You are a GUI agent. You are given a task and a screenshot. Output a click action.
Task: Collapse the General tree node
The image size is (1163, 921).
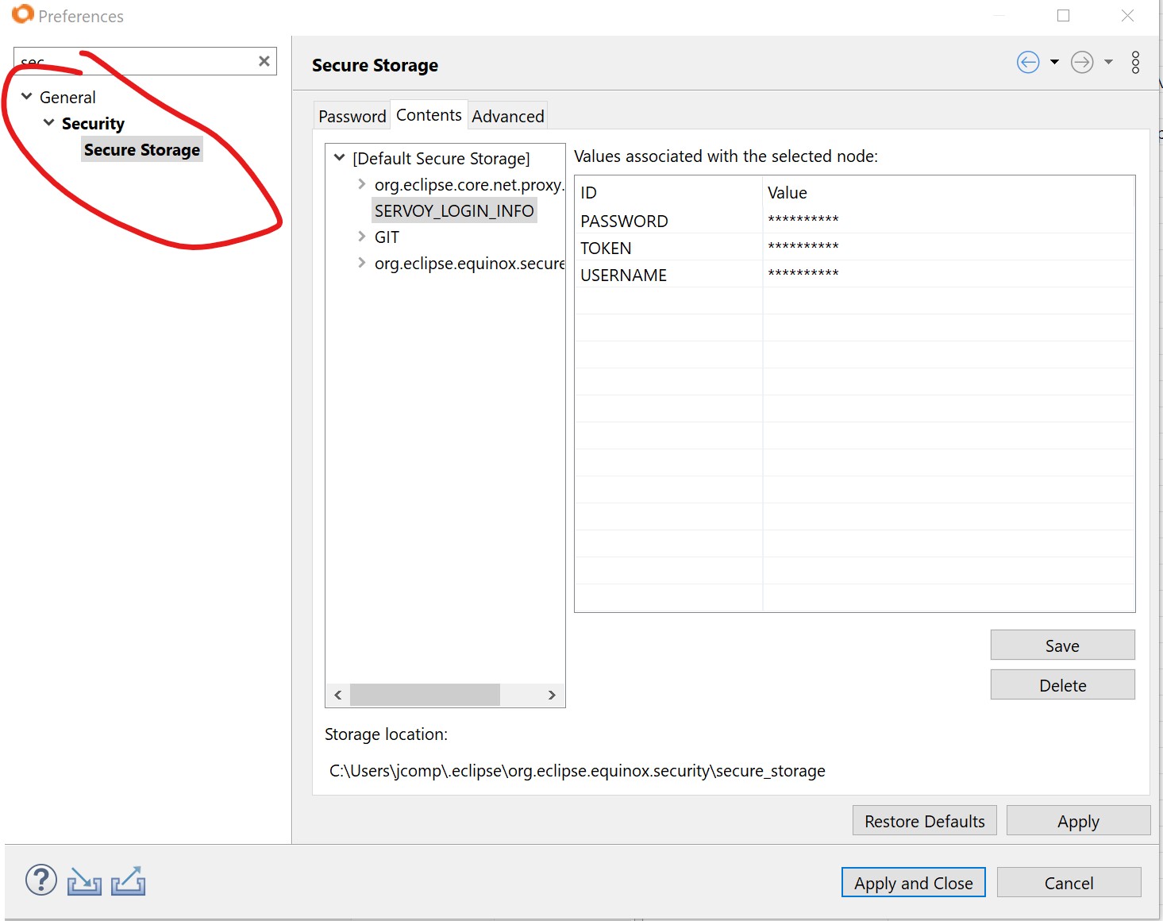point(27,97)
